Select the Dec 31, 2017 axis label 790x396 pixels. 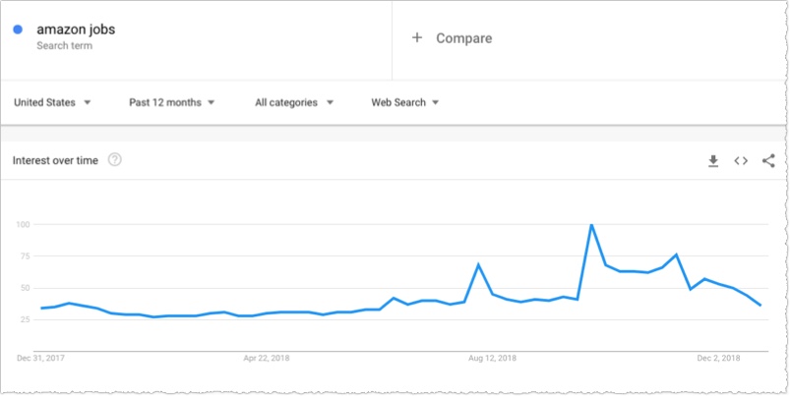click(39, 359)
